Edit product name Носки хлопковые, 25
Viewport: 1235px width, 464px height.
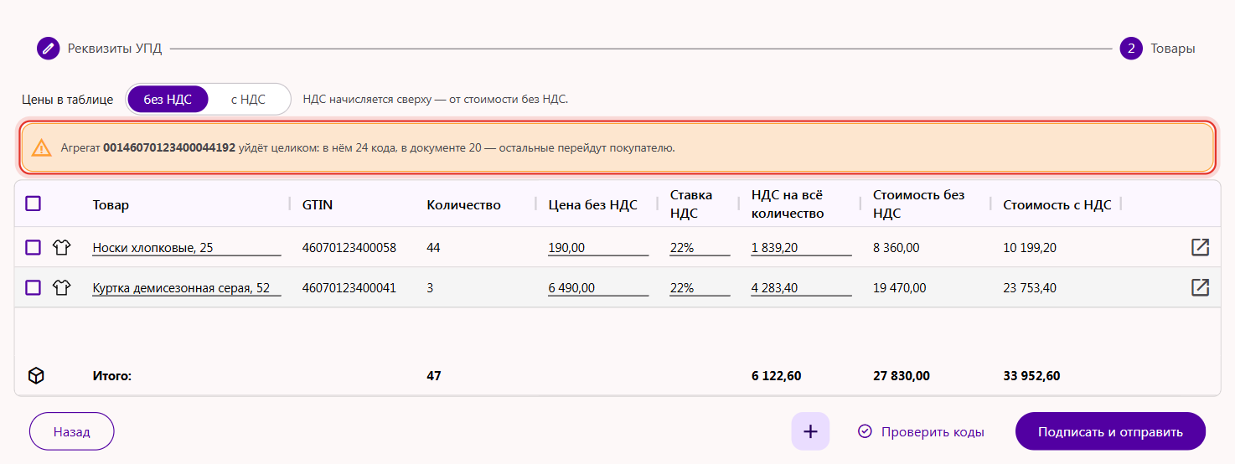pos(187,248)
